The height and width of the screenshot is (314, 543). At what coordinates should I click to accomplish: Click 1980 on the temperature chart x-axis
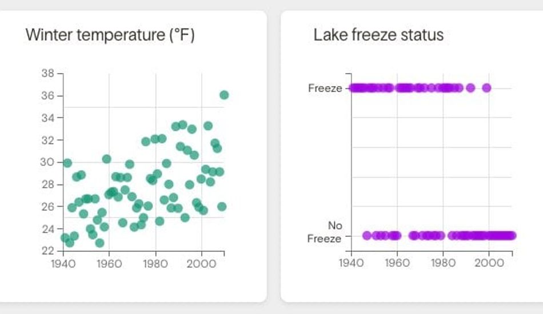tap(155, 264)
